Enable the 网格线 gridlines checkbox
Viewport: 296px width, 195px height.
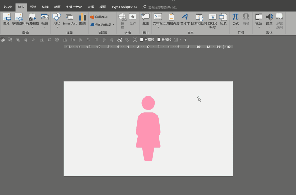(x=142, y=40)
